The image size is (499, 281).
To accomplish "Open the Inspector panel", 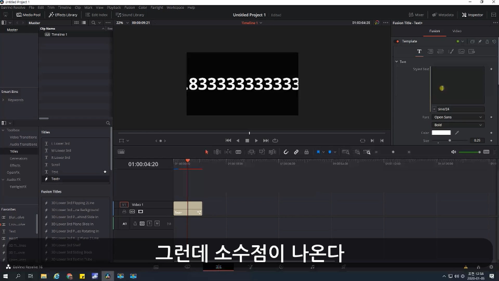I will 472,15.
